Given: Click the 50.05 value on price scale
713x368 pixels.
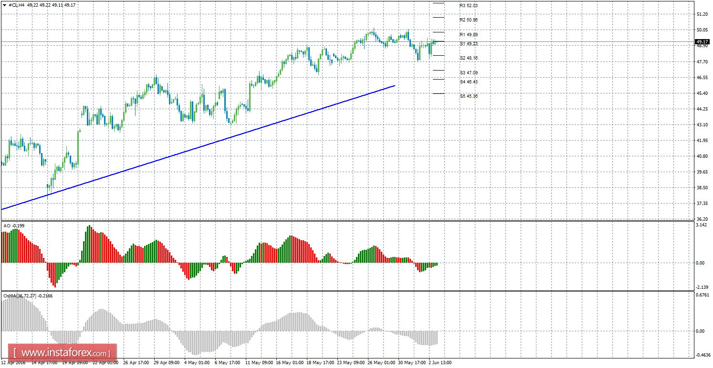Looking at the screenshot, I should pos(702,30).
